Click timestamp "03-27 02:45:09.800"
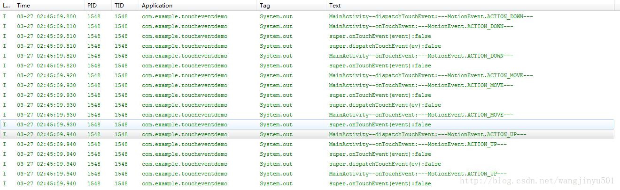This screenshot has width=620, height=190. tap(46, 16)
